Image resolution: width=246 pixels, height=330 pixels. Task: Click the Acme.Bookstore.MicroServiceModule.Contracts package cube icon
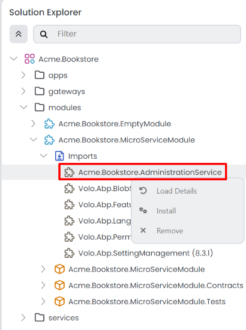[x=59, y=286]
